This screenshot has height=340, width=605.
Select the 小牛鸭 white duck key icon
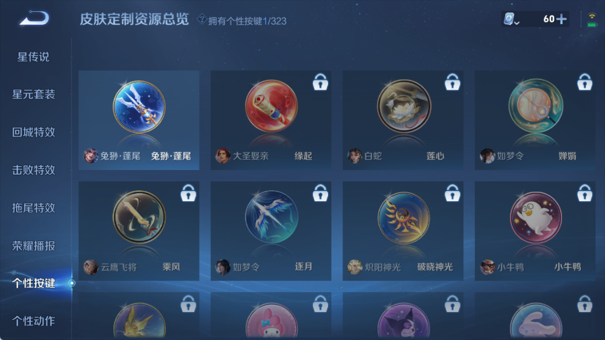(x=536, y=217)
